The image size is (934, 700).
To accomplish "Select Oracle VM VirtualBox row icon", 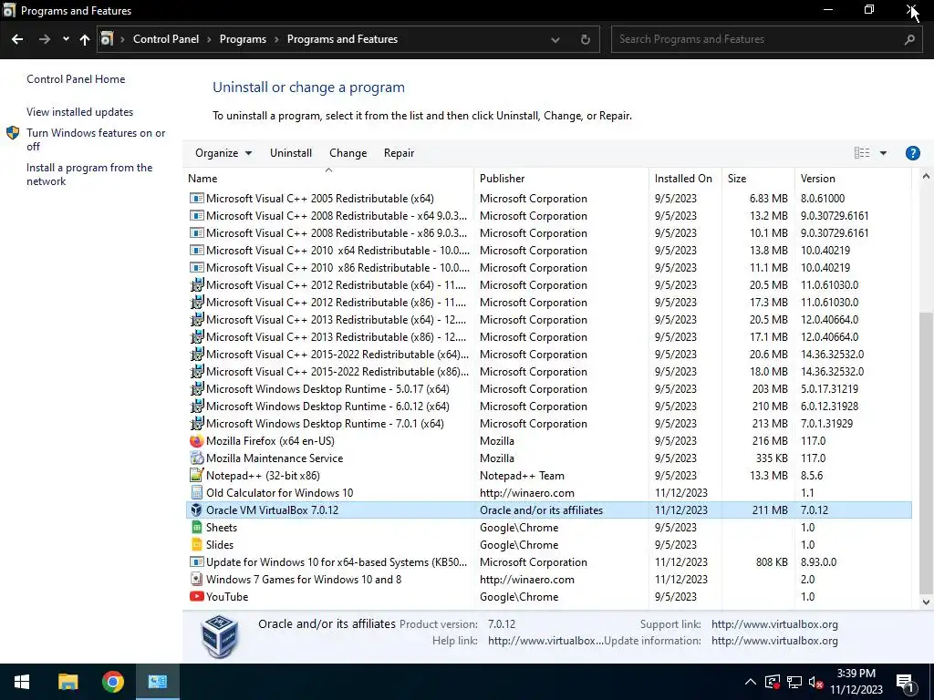I will click(x=196, y=510).
